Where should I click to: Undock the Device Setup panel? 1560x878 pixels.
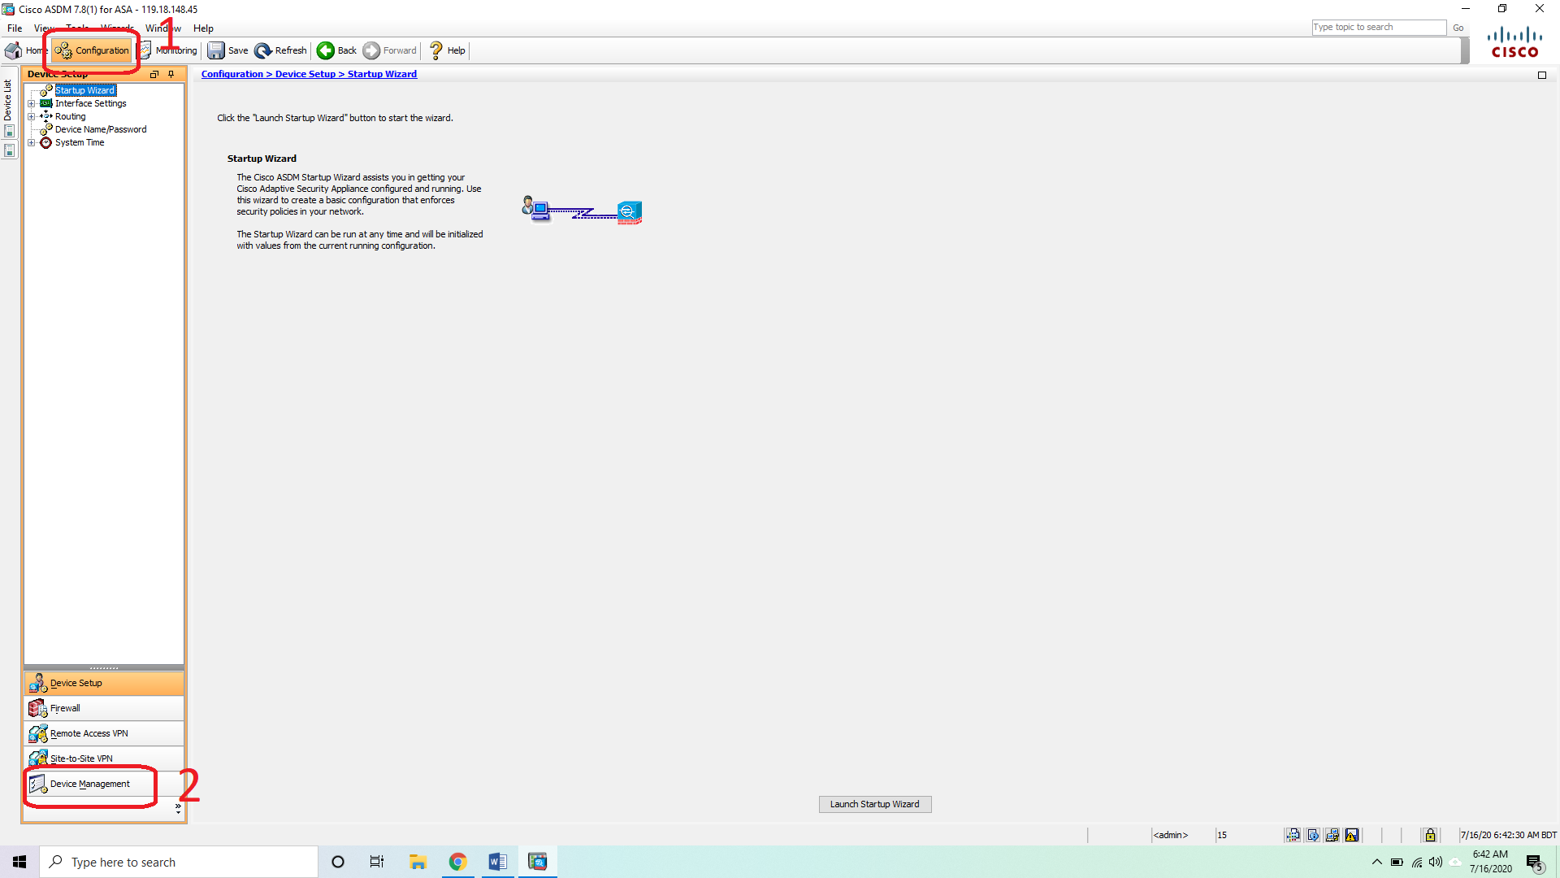coord(154,74)
